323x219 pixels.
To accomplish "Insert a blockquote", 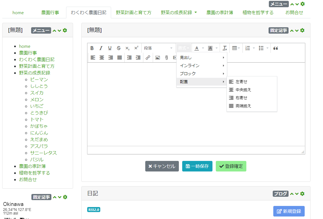I will (x=276, y=48).
